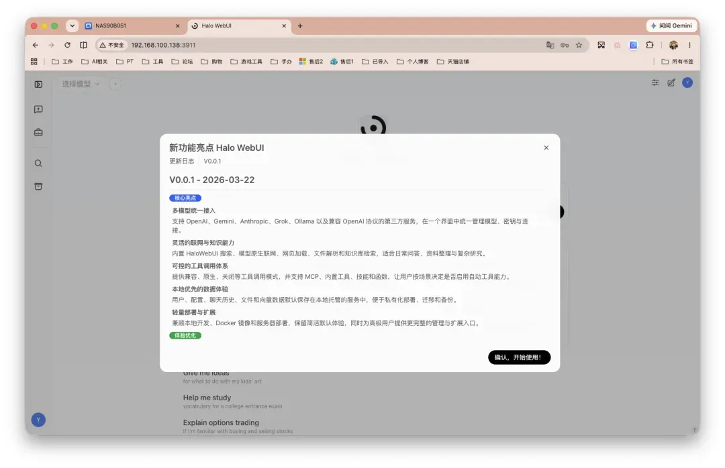Image resolution: width=725 pixels, height=468 pixels.
Task: Open the apps grid in bookmarks bar
Action: point(34,62)
